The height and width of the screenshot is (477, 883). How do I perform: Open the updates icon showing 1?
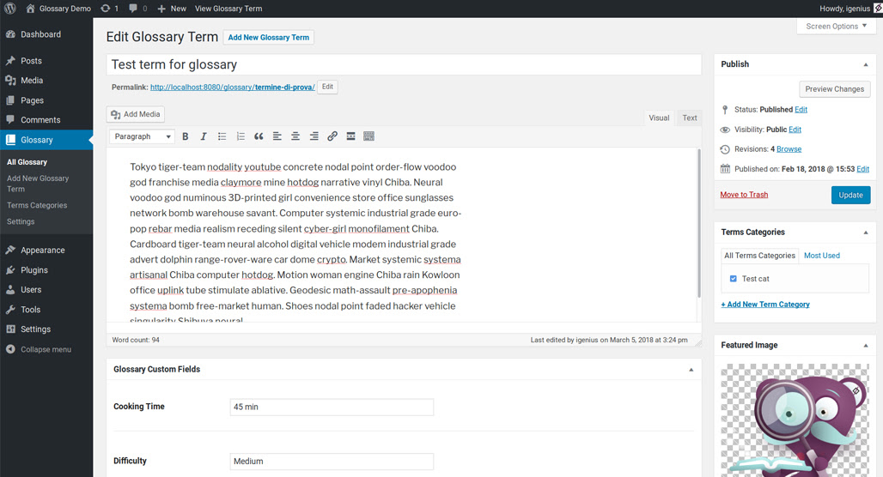coord(109,9)
